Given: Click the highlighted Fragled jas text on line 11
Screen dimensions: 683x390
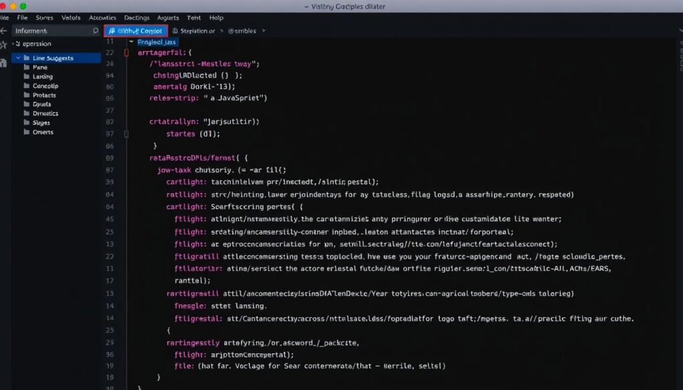Looking at the screenshot, I should pos(157,42).
